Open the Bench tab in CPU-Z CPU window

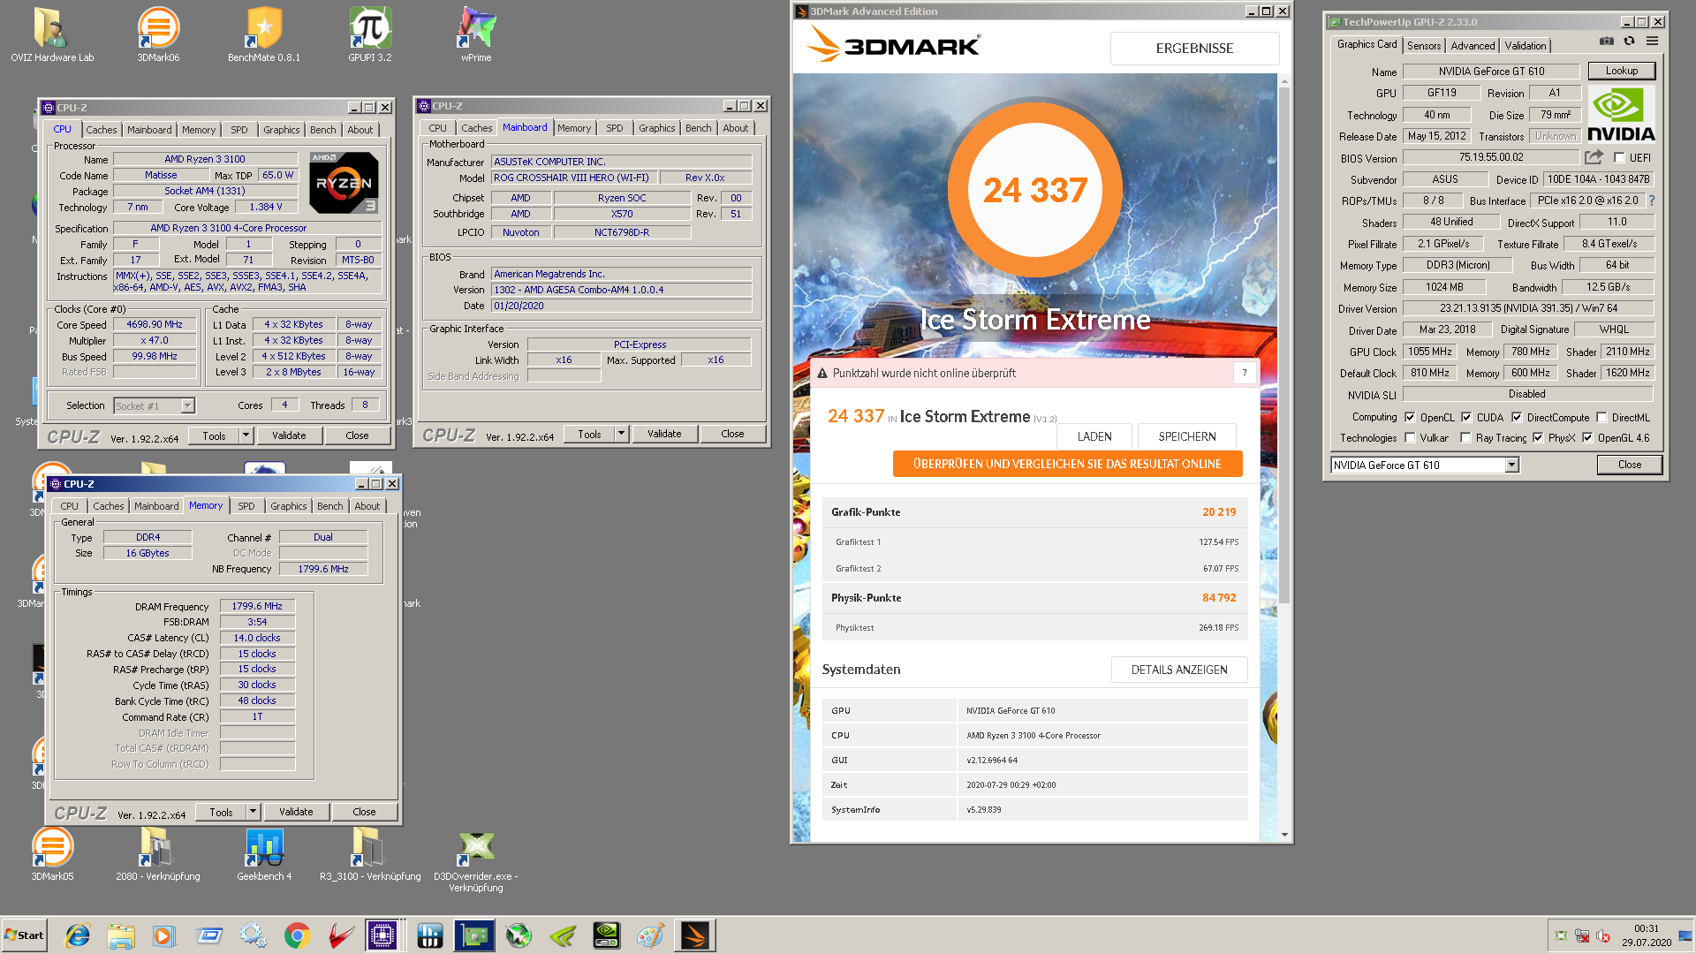(322, 130)
